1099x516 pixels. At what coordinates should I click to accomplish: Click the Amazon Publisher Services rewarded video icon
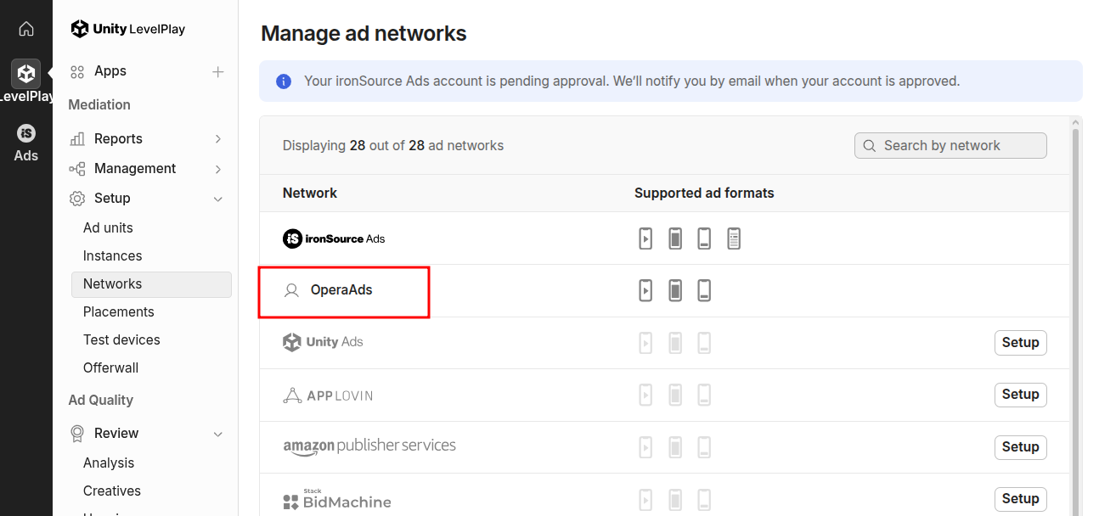coord(646,446)
